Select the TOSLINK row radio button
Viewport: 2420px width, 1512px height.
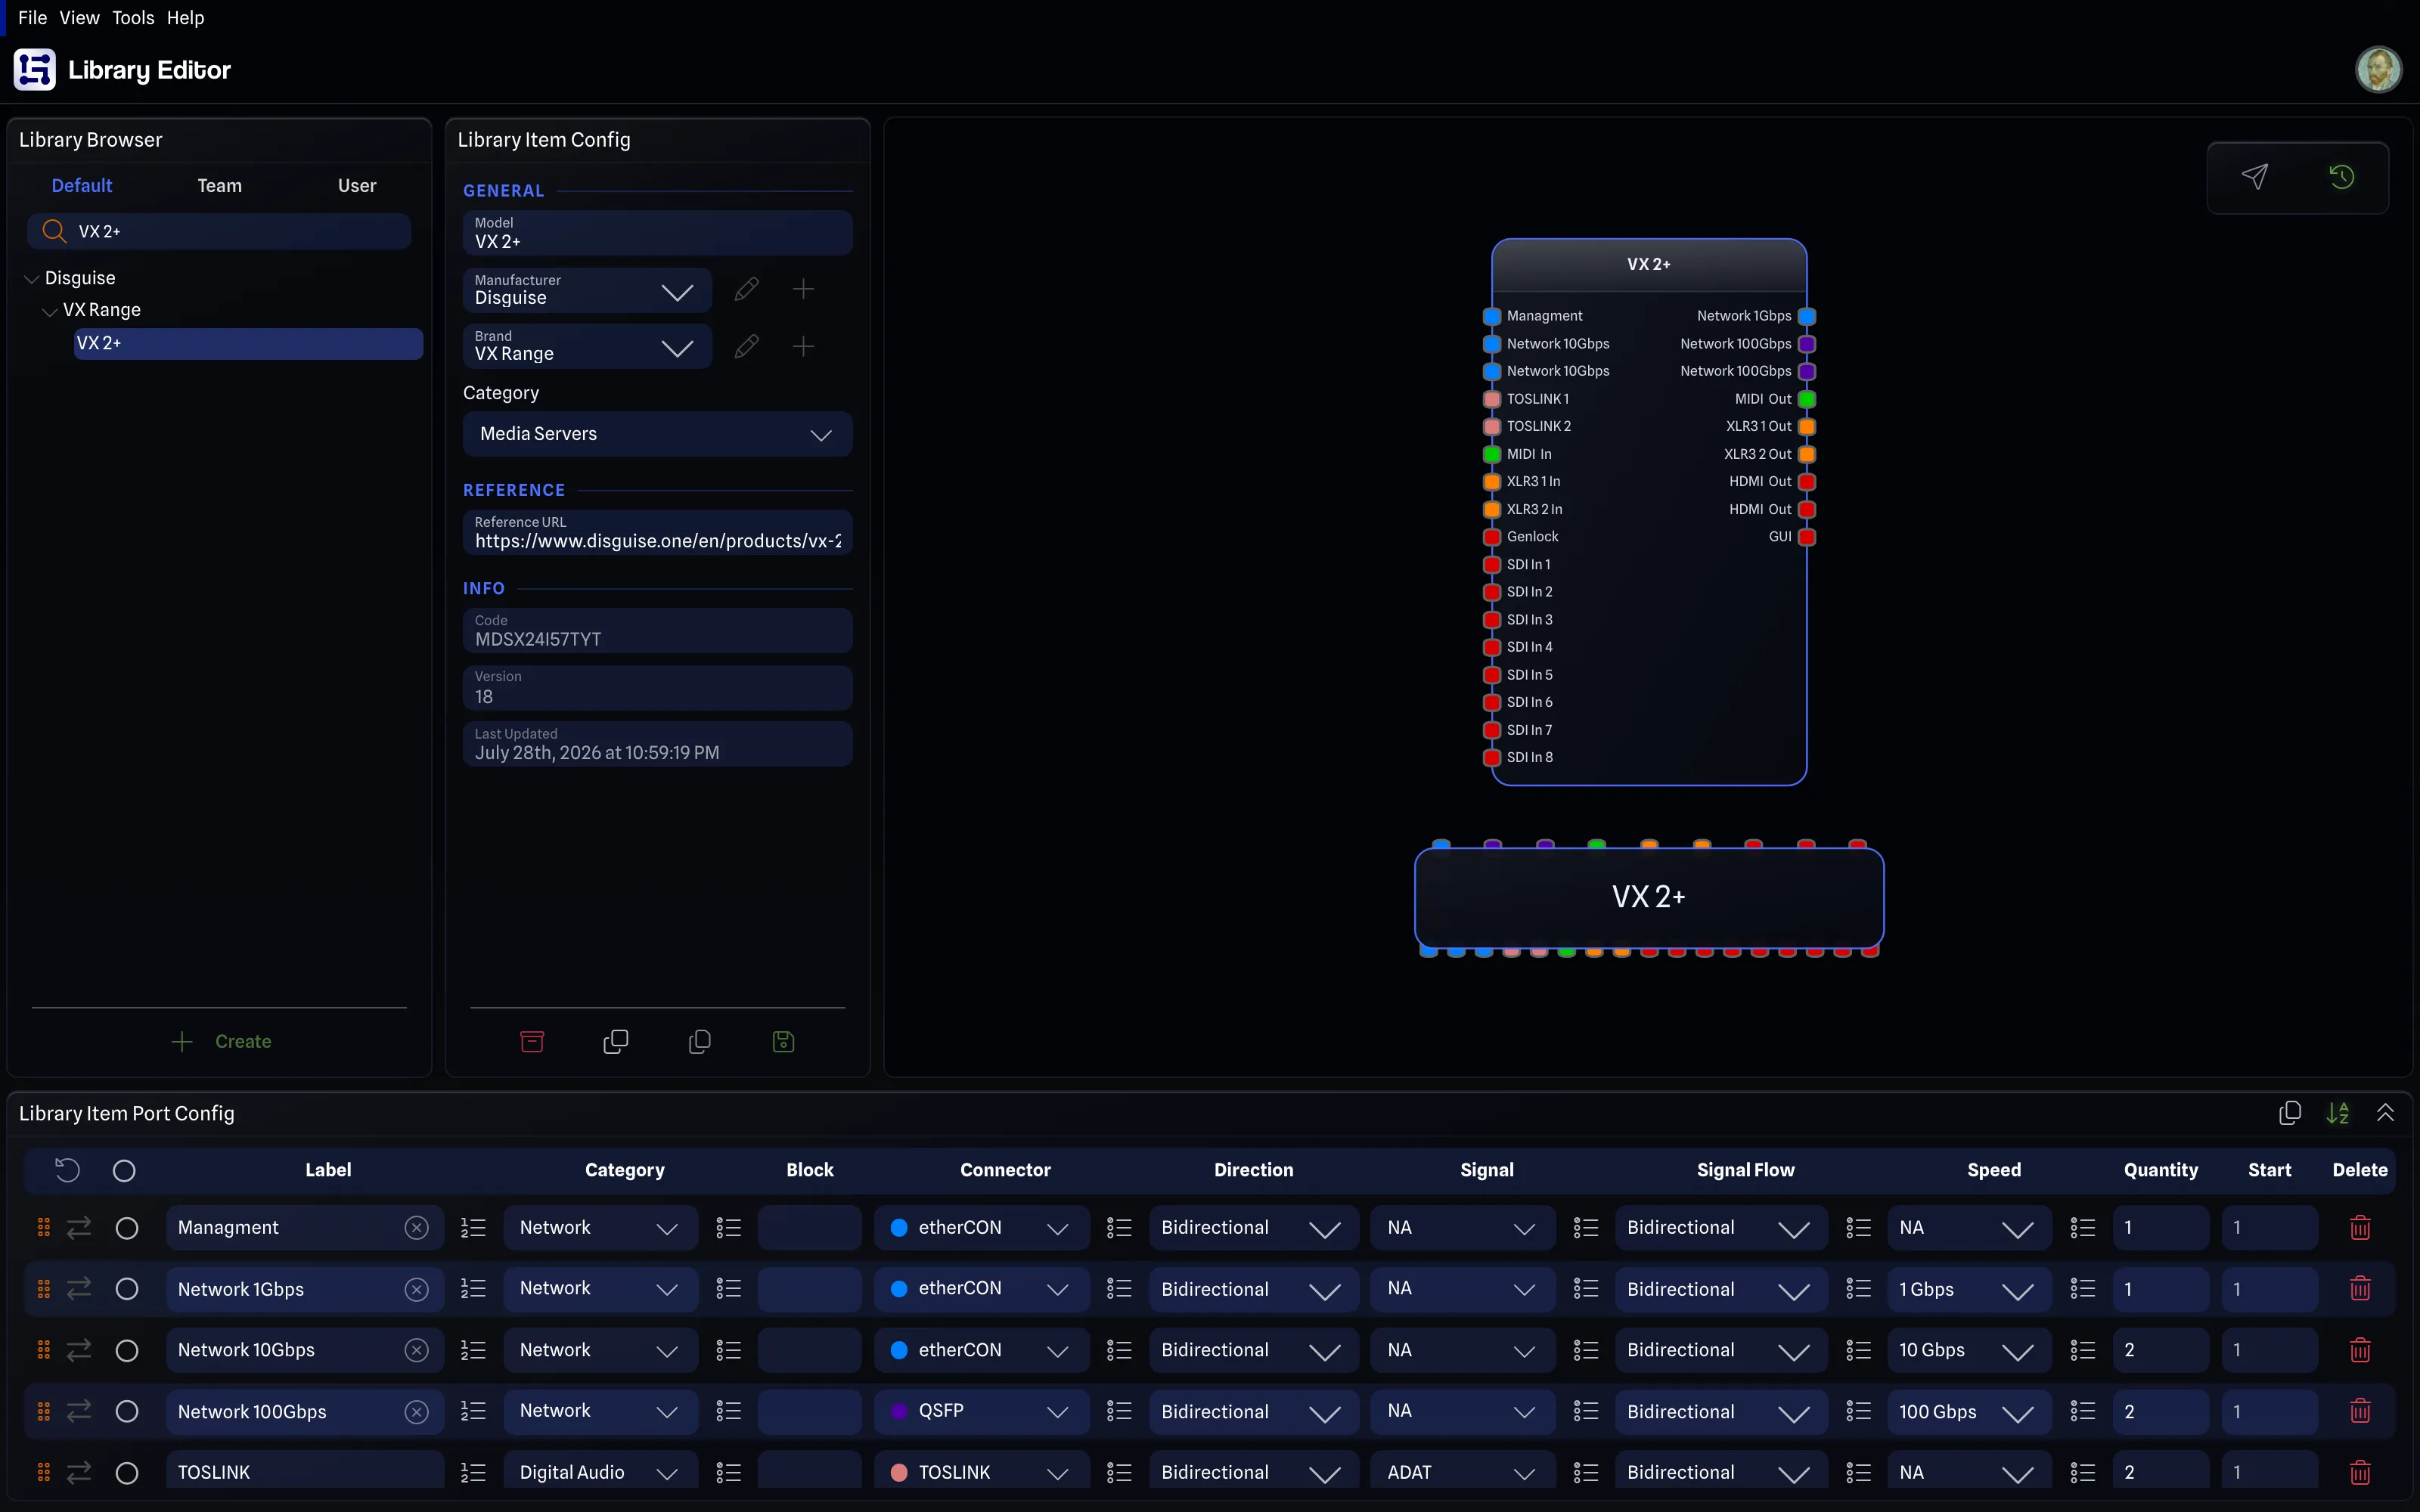[127, 1472]
